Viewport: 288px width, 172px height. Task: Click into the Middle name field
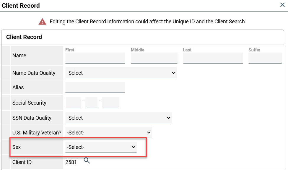click(x=154, y=58)
